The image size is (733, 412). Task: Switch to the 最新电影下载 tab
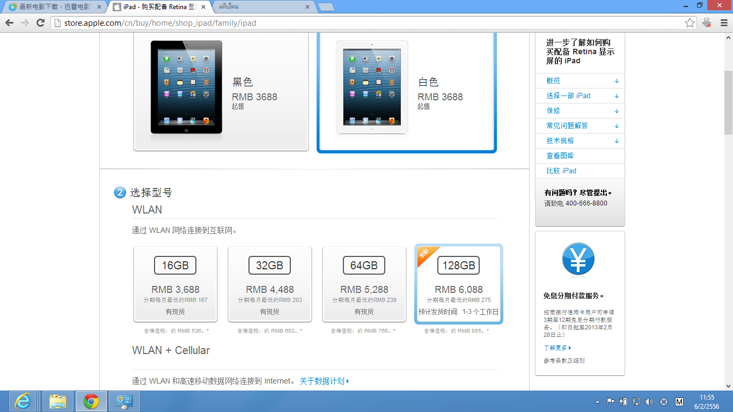[x=55, y=7]
